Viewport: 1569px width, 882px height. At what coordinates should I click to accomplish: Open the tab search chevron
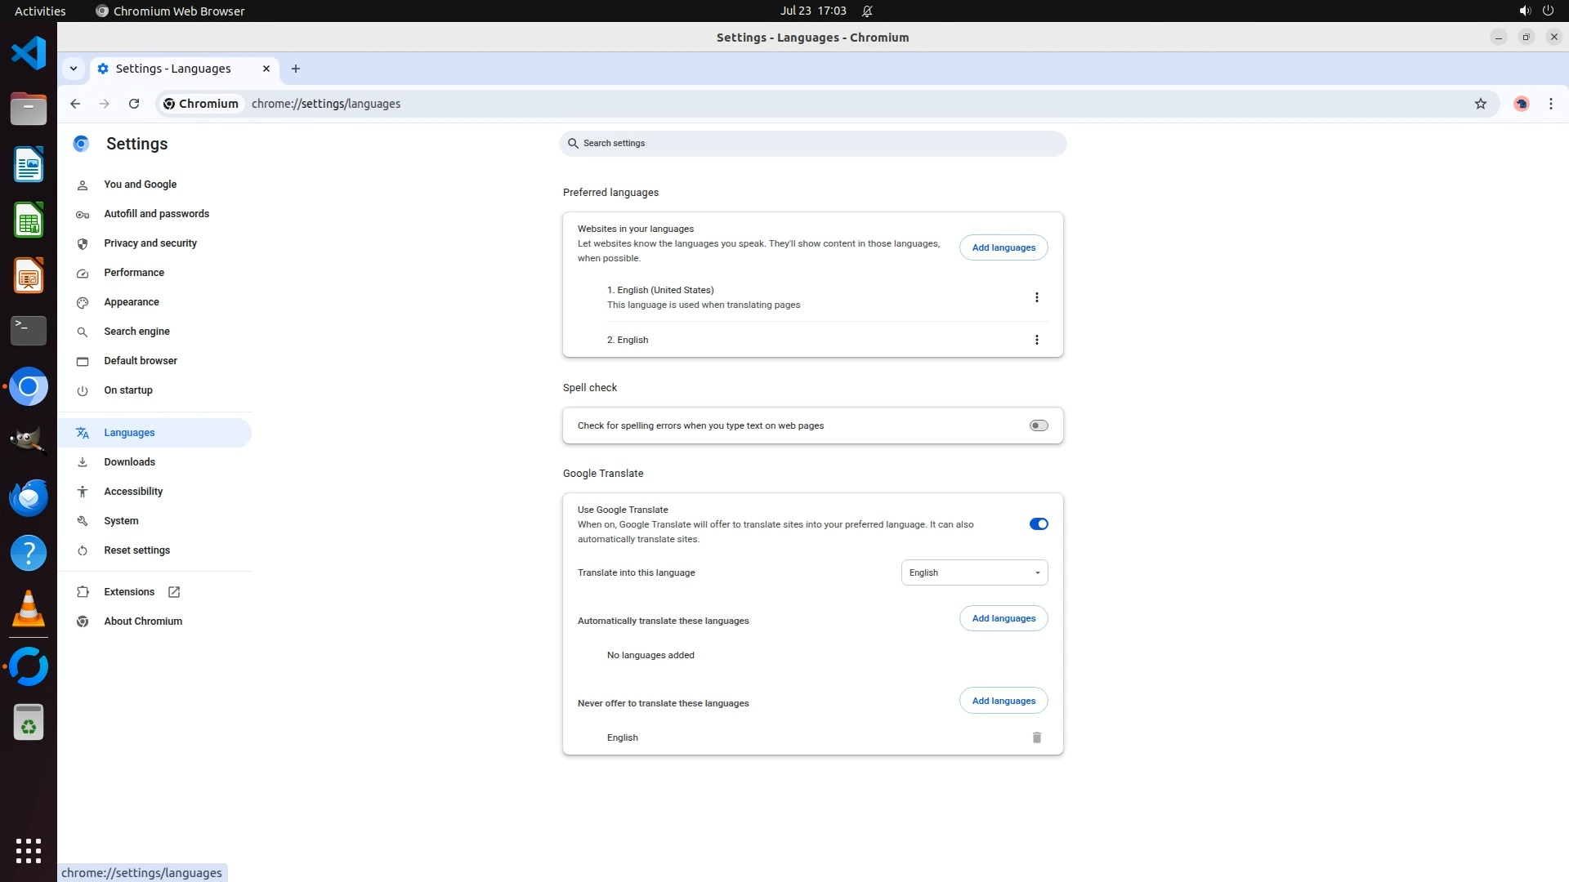(74, 69)
